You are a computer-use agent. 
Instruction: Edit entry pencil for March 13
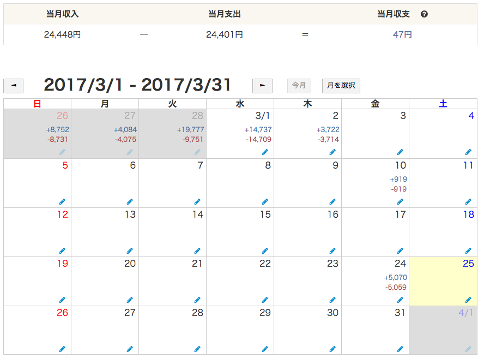click(130, 250)
